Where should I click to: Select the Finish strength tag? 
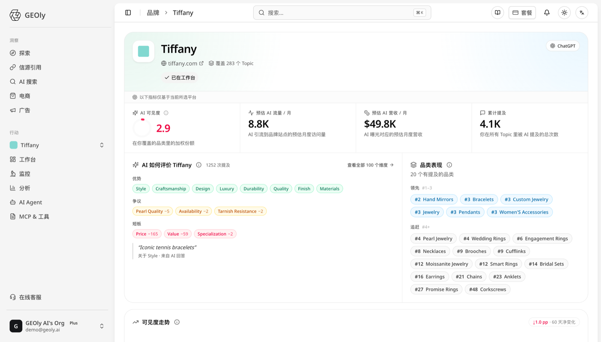point(304,189)
